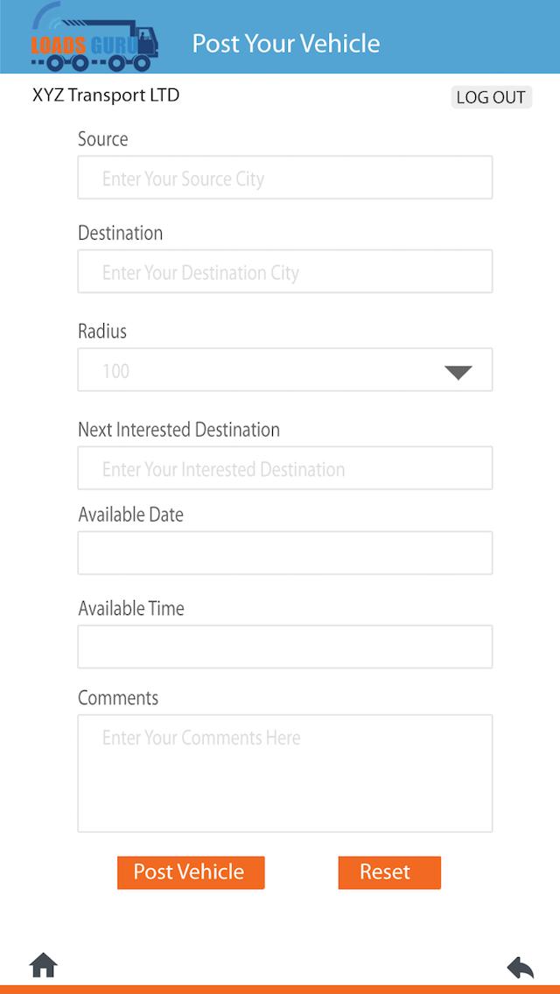Viewport: 560px width, 994px height.
Task: Tap the back arrow icon
Action: coord(520,967)
